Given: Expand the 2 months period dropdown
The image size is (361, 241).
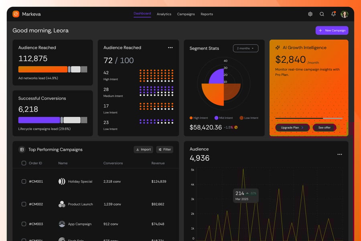Looking at the screenshot, I should (x=245, y=48).
